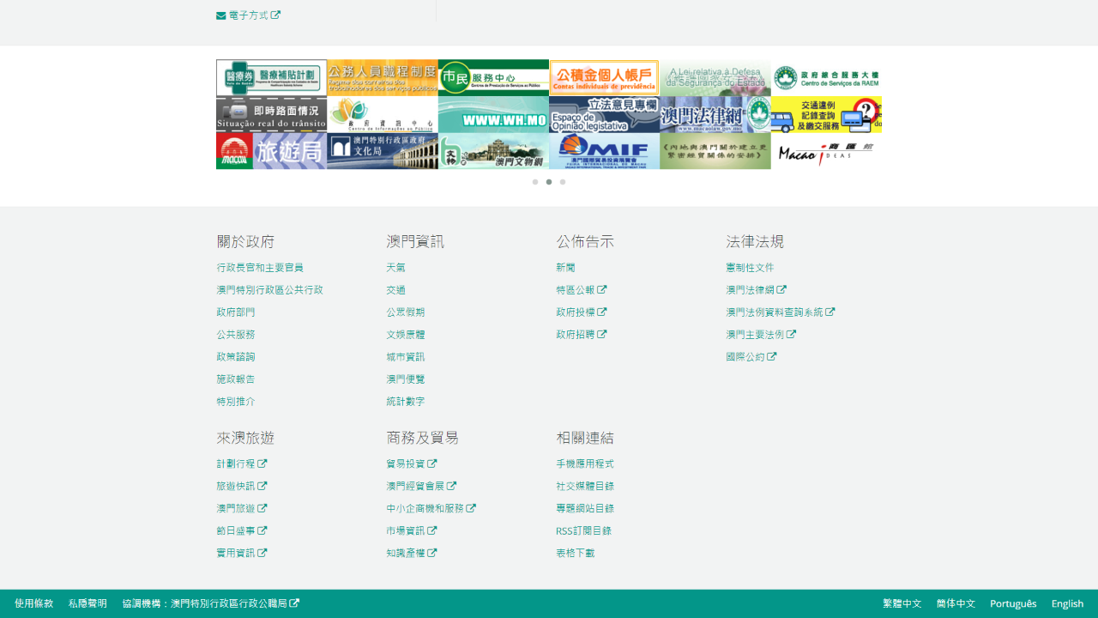The height and width of the screenshot is (618, 1098).
Task: Open the 私隱聲明 privacy statement link
Action: coord(87,603)
